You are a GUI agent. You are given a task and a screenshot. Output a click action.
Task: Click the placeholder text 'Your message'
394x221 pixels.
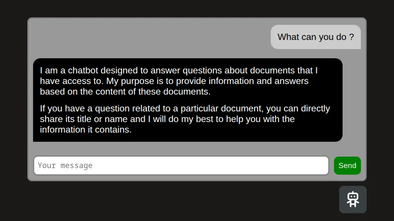pyautogui.click(x=65, y=165)
